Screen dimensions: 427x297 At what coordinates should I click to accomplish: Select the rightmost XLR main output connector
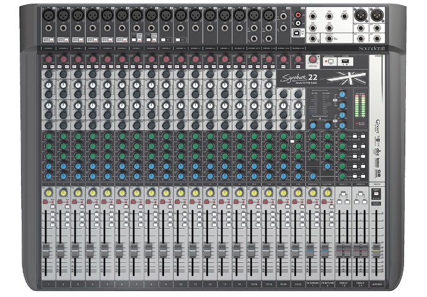click(376, 15)
